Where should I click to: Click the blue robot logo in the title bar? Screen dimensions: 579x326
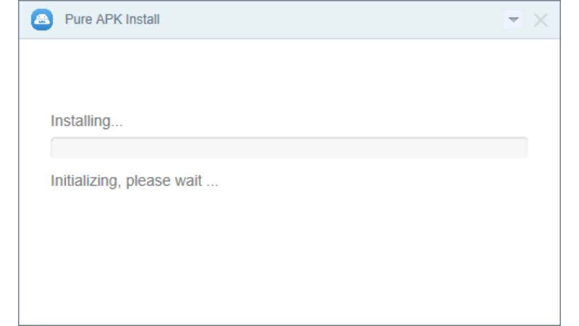pyautogui.click(x=42, y=20)
